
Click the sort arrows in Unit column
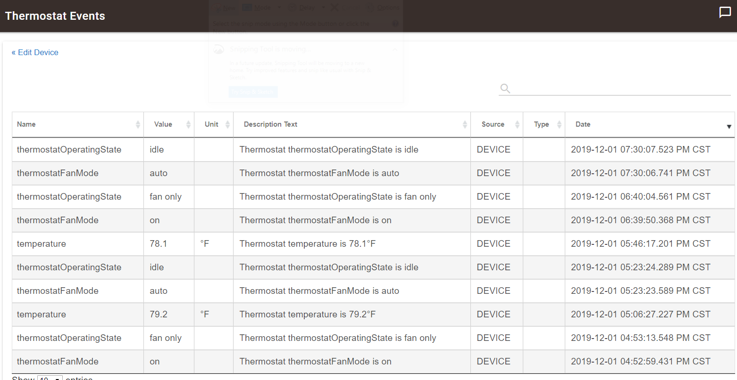pyautogui.click(x=227, y=124)
